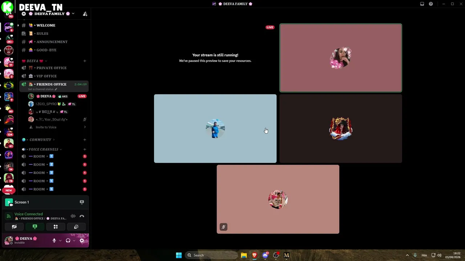The height and width of the screenshot is (261, 465).
Task: Open Brave browser from the taskbar
Action: coord(254,255)
